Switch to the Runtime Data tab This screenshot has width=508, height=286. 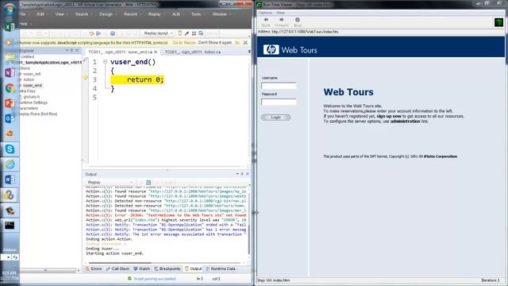221,269
